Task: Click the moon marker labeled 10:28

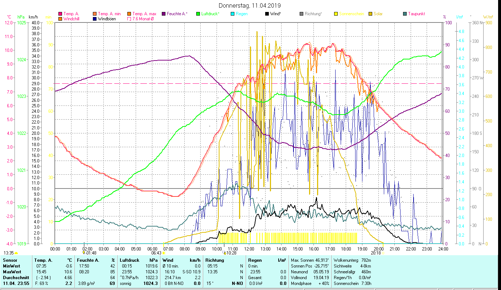Action: point(225,253)
